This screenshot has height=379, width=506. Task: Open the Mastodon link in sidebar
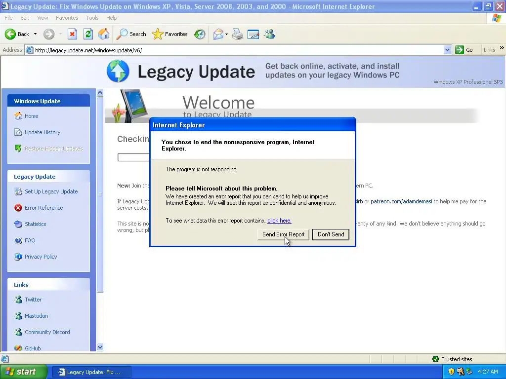pos(31,316)
